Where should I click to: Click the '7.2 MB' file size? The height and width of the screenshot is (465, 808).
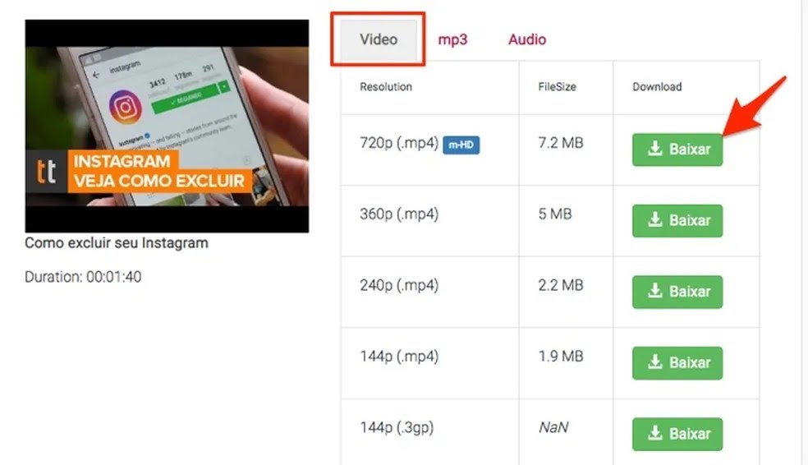pos(561,143)
